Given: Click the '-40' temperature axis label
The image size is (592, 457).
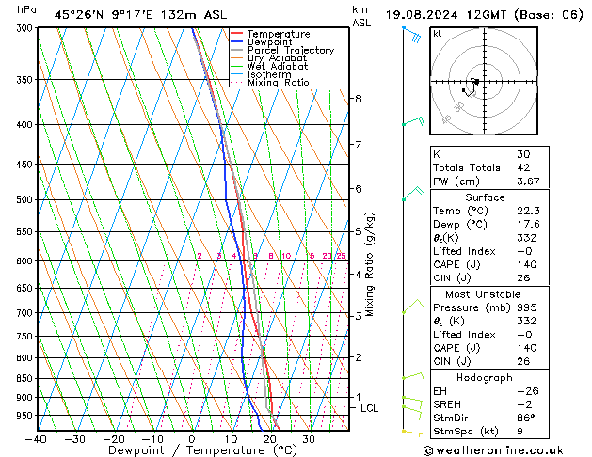Looking at the screenshot, I should click(x=37, y=439).
